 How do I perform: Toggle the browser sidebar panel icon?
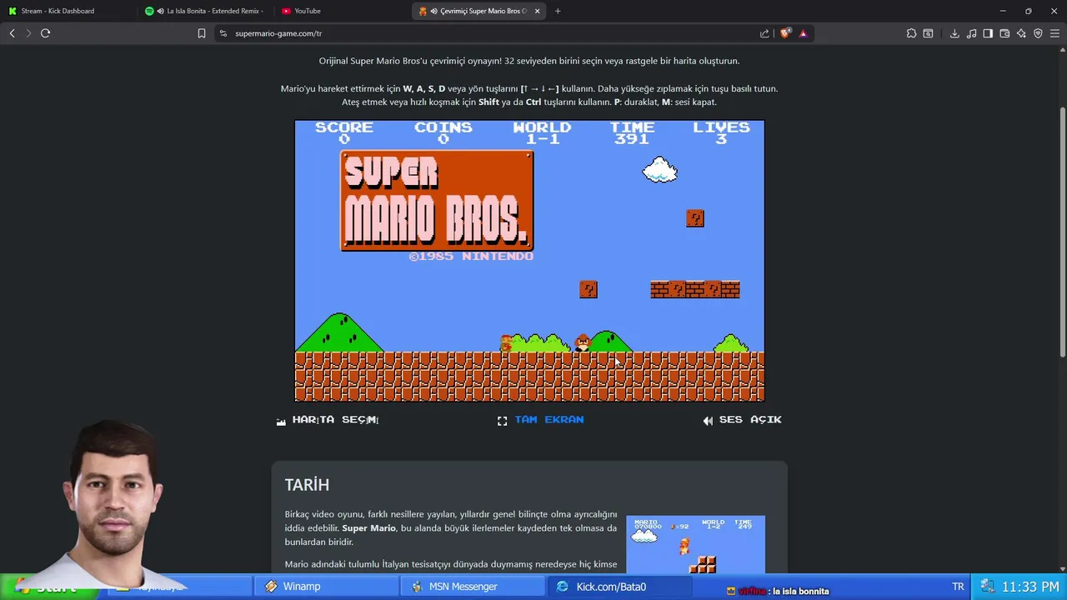pos(988,33)
